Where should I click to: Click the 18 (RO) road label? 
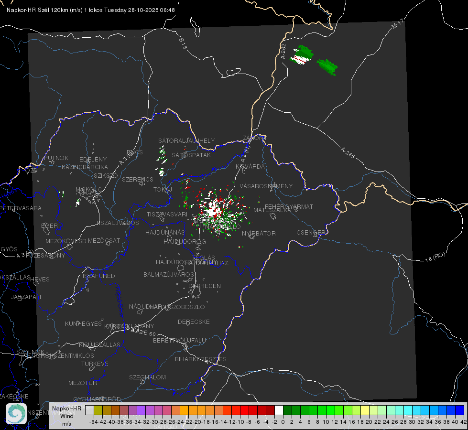[435, 257]
